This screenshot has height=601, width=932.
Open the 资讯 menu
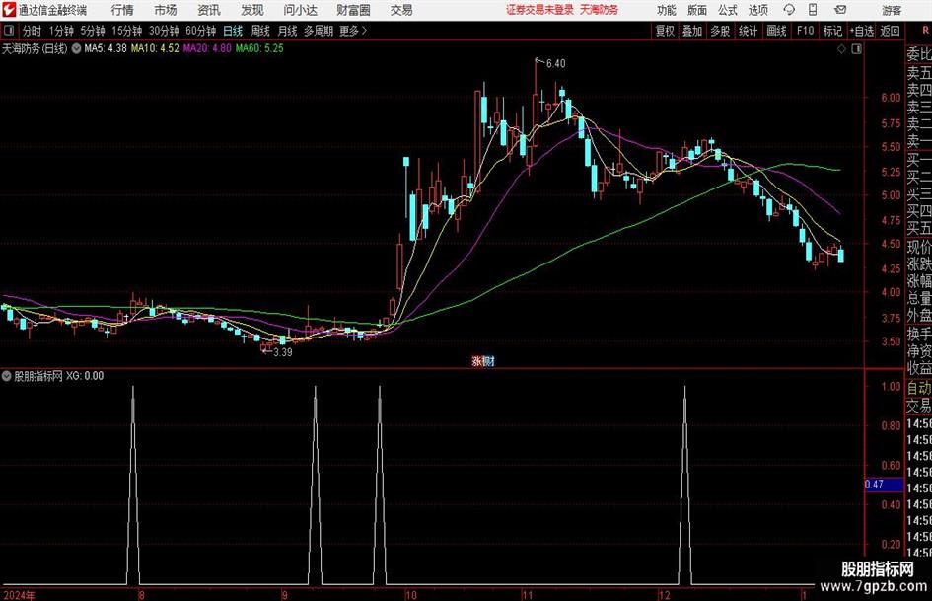coord(209,10)
